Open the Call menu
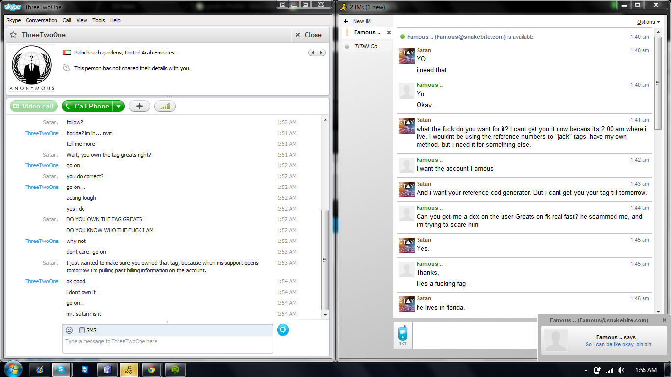Viewport: 671px width, 377px height. [x=67, y=20]
